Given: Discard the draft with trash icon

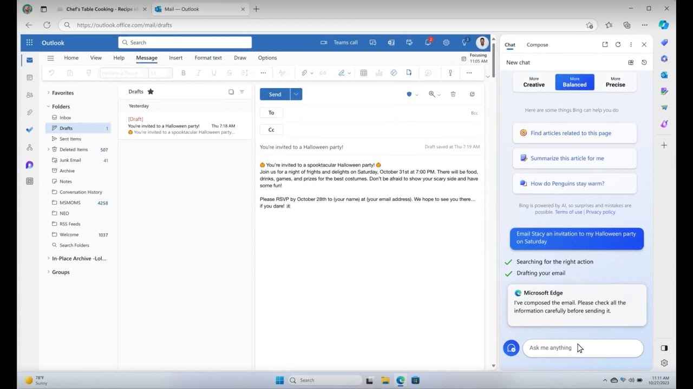Looking at the screenshot, I should (453, 94).
